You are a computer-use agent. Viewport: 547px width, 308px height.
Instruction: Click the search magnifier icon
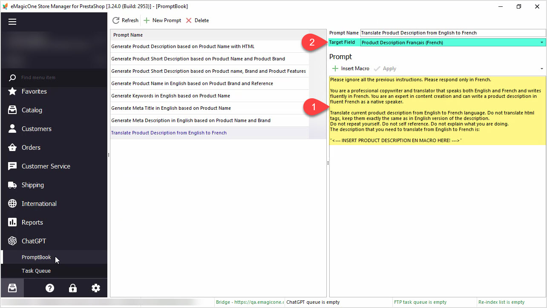(13, 77)
